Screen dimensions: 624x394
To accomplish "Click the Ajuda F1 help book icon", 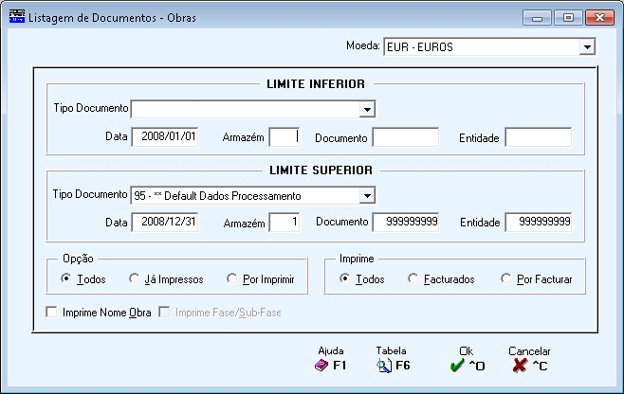I will [x=321, y=365].
